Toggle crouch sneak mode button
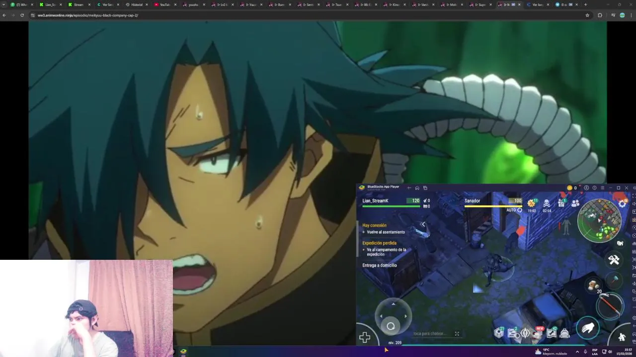 622,337
